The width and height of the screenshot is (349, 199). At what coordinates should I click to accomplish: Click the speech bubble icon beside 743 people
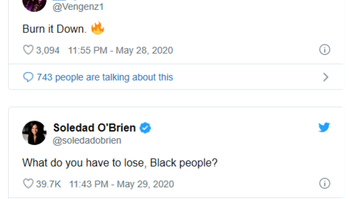[x=28, y=77]
